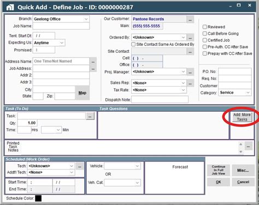Image resolution: width=259 pixels, height=205 pixels.
Task: Open the Address Name lookup ellipsis button
Action: (93, 62)
